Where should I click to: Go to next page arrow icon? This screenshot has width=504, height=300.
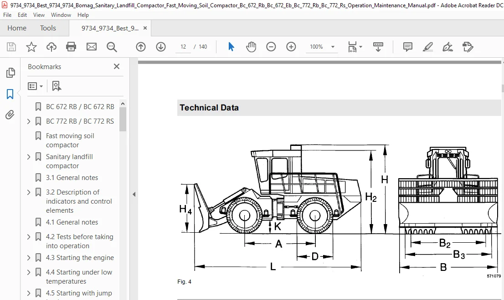coord(161,47)
